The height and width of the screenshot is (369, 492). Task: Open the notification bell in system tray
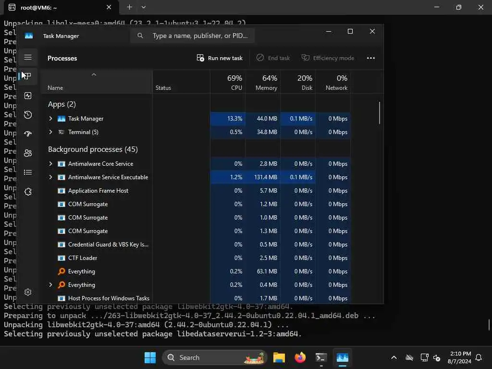point(479,357)
